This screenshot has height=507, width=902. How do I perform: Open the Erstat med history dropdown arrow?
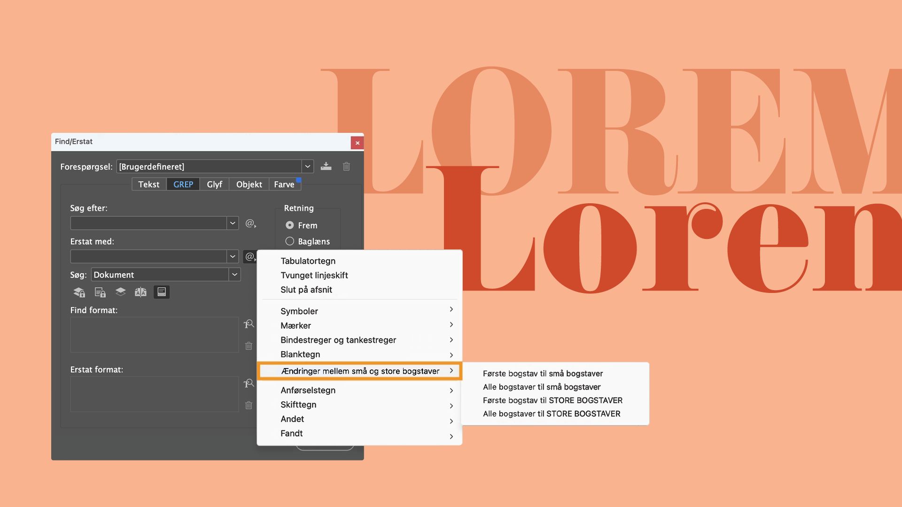click(x=232, y=256)
